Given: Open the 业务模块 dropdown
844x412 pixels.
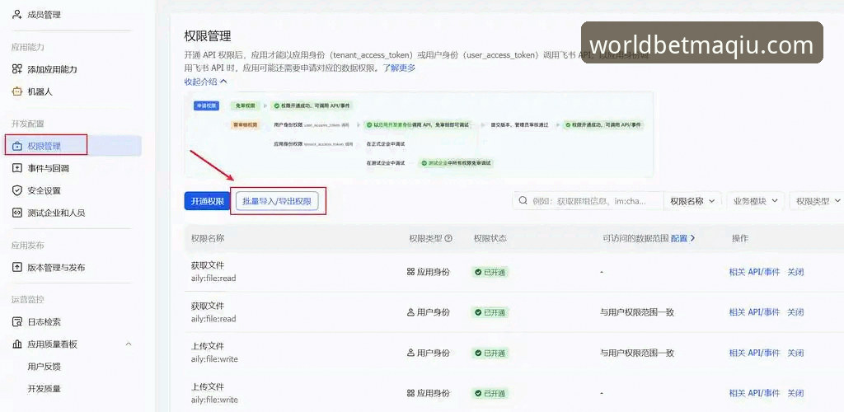Looking at the screenshot, I should pyautogui.click(x=755, y=200).
